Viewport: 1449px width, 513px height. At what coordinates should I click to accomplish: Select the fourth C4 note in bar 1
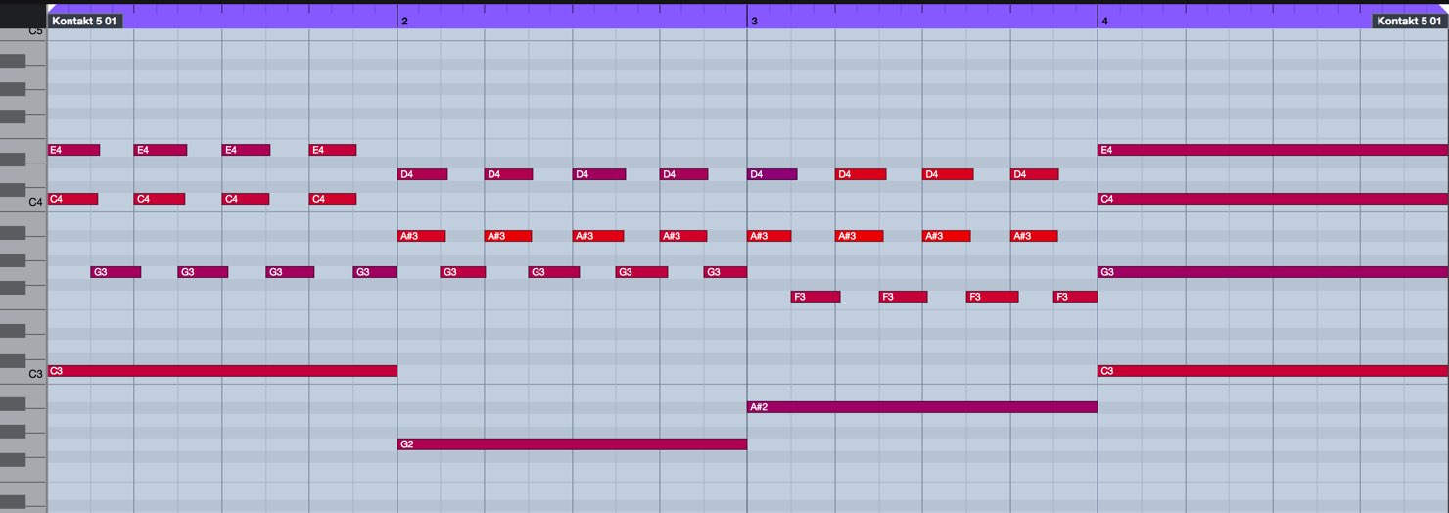coord(333,199)
